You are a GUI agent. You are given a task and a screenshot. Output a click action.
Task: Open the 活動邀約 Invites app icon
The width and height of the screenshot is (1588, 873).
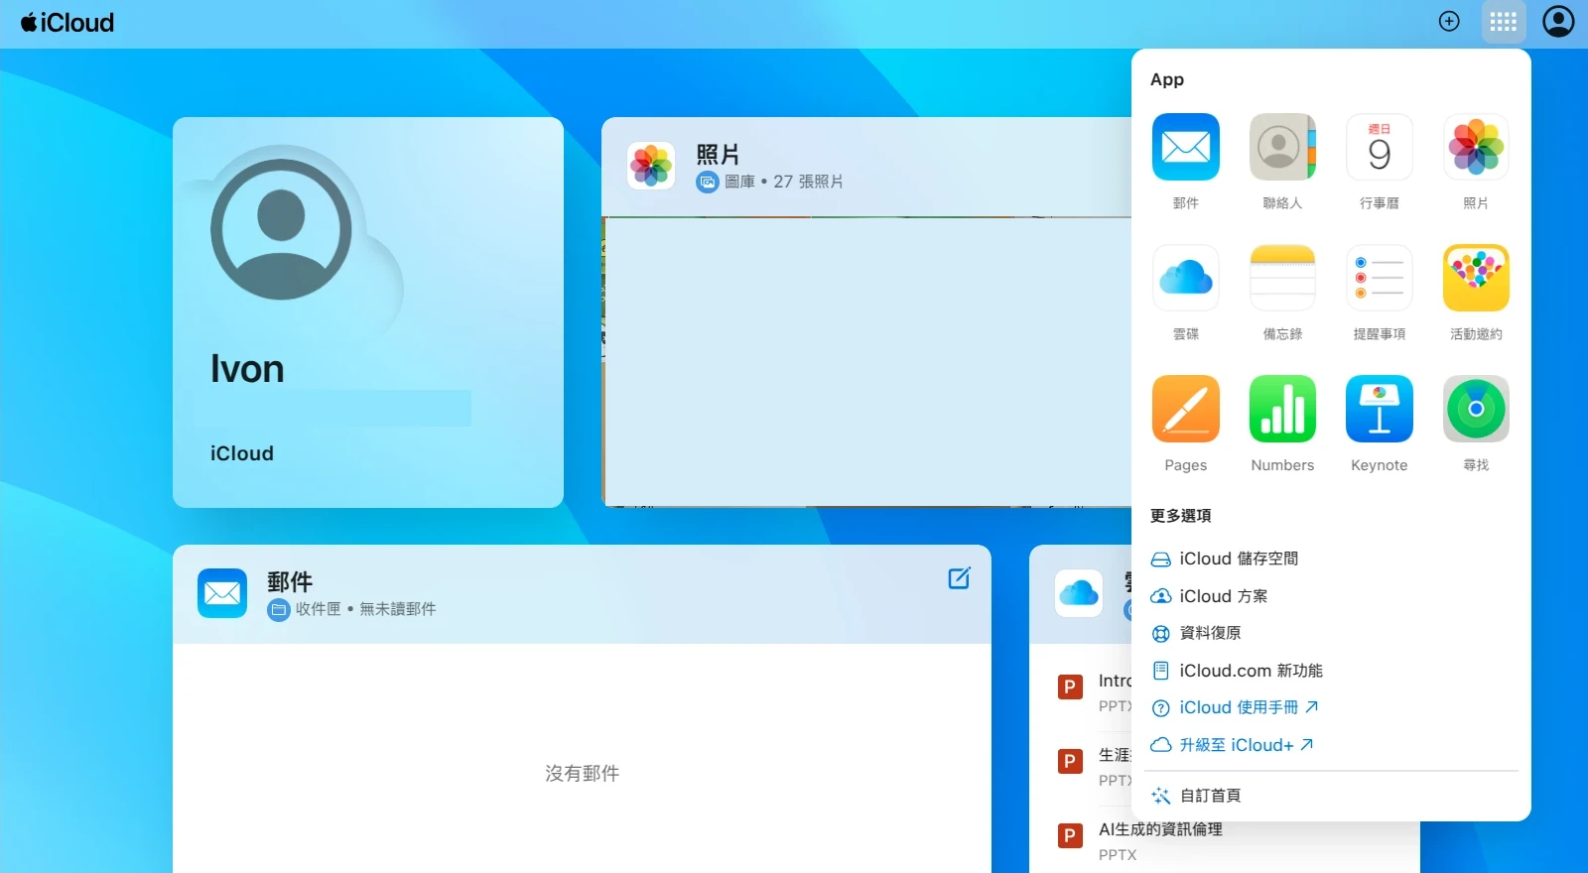(x=1476, y=278)
